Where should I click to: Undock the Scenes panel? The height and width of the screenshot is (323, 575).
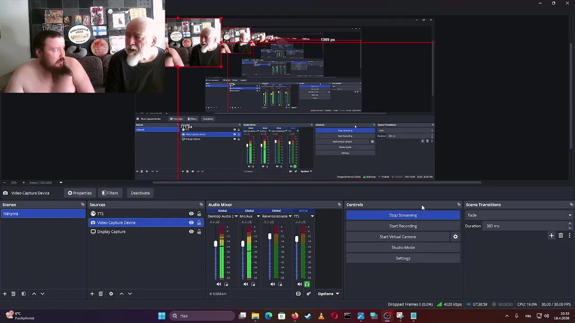[82, 205]
